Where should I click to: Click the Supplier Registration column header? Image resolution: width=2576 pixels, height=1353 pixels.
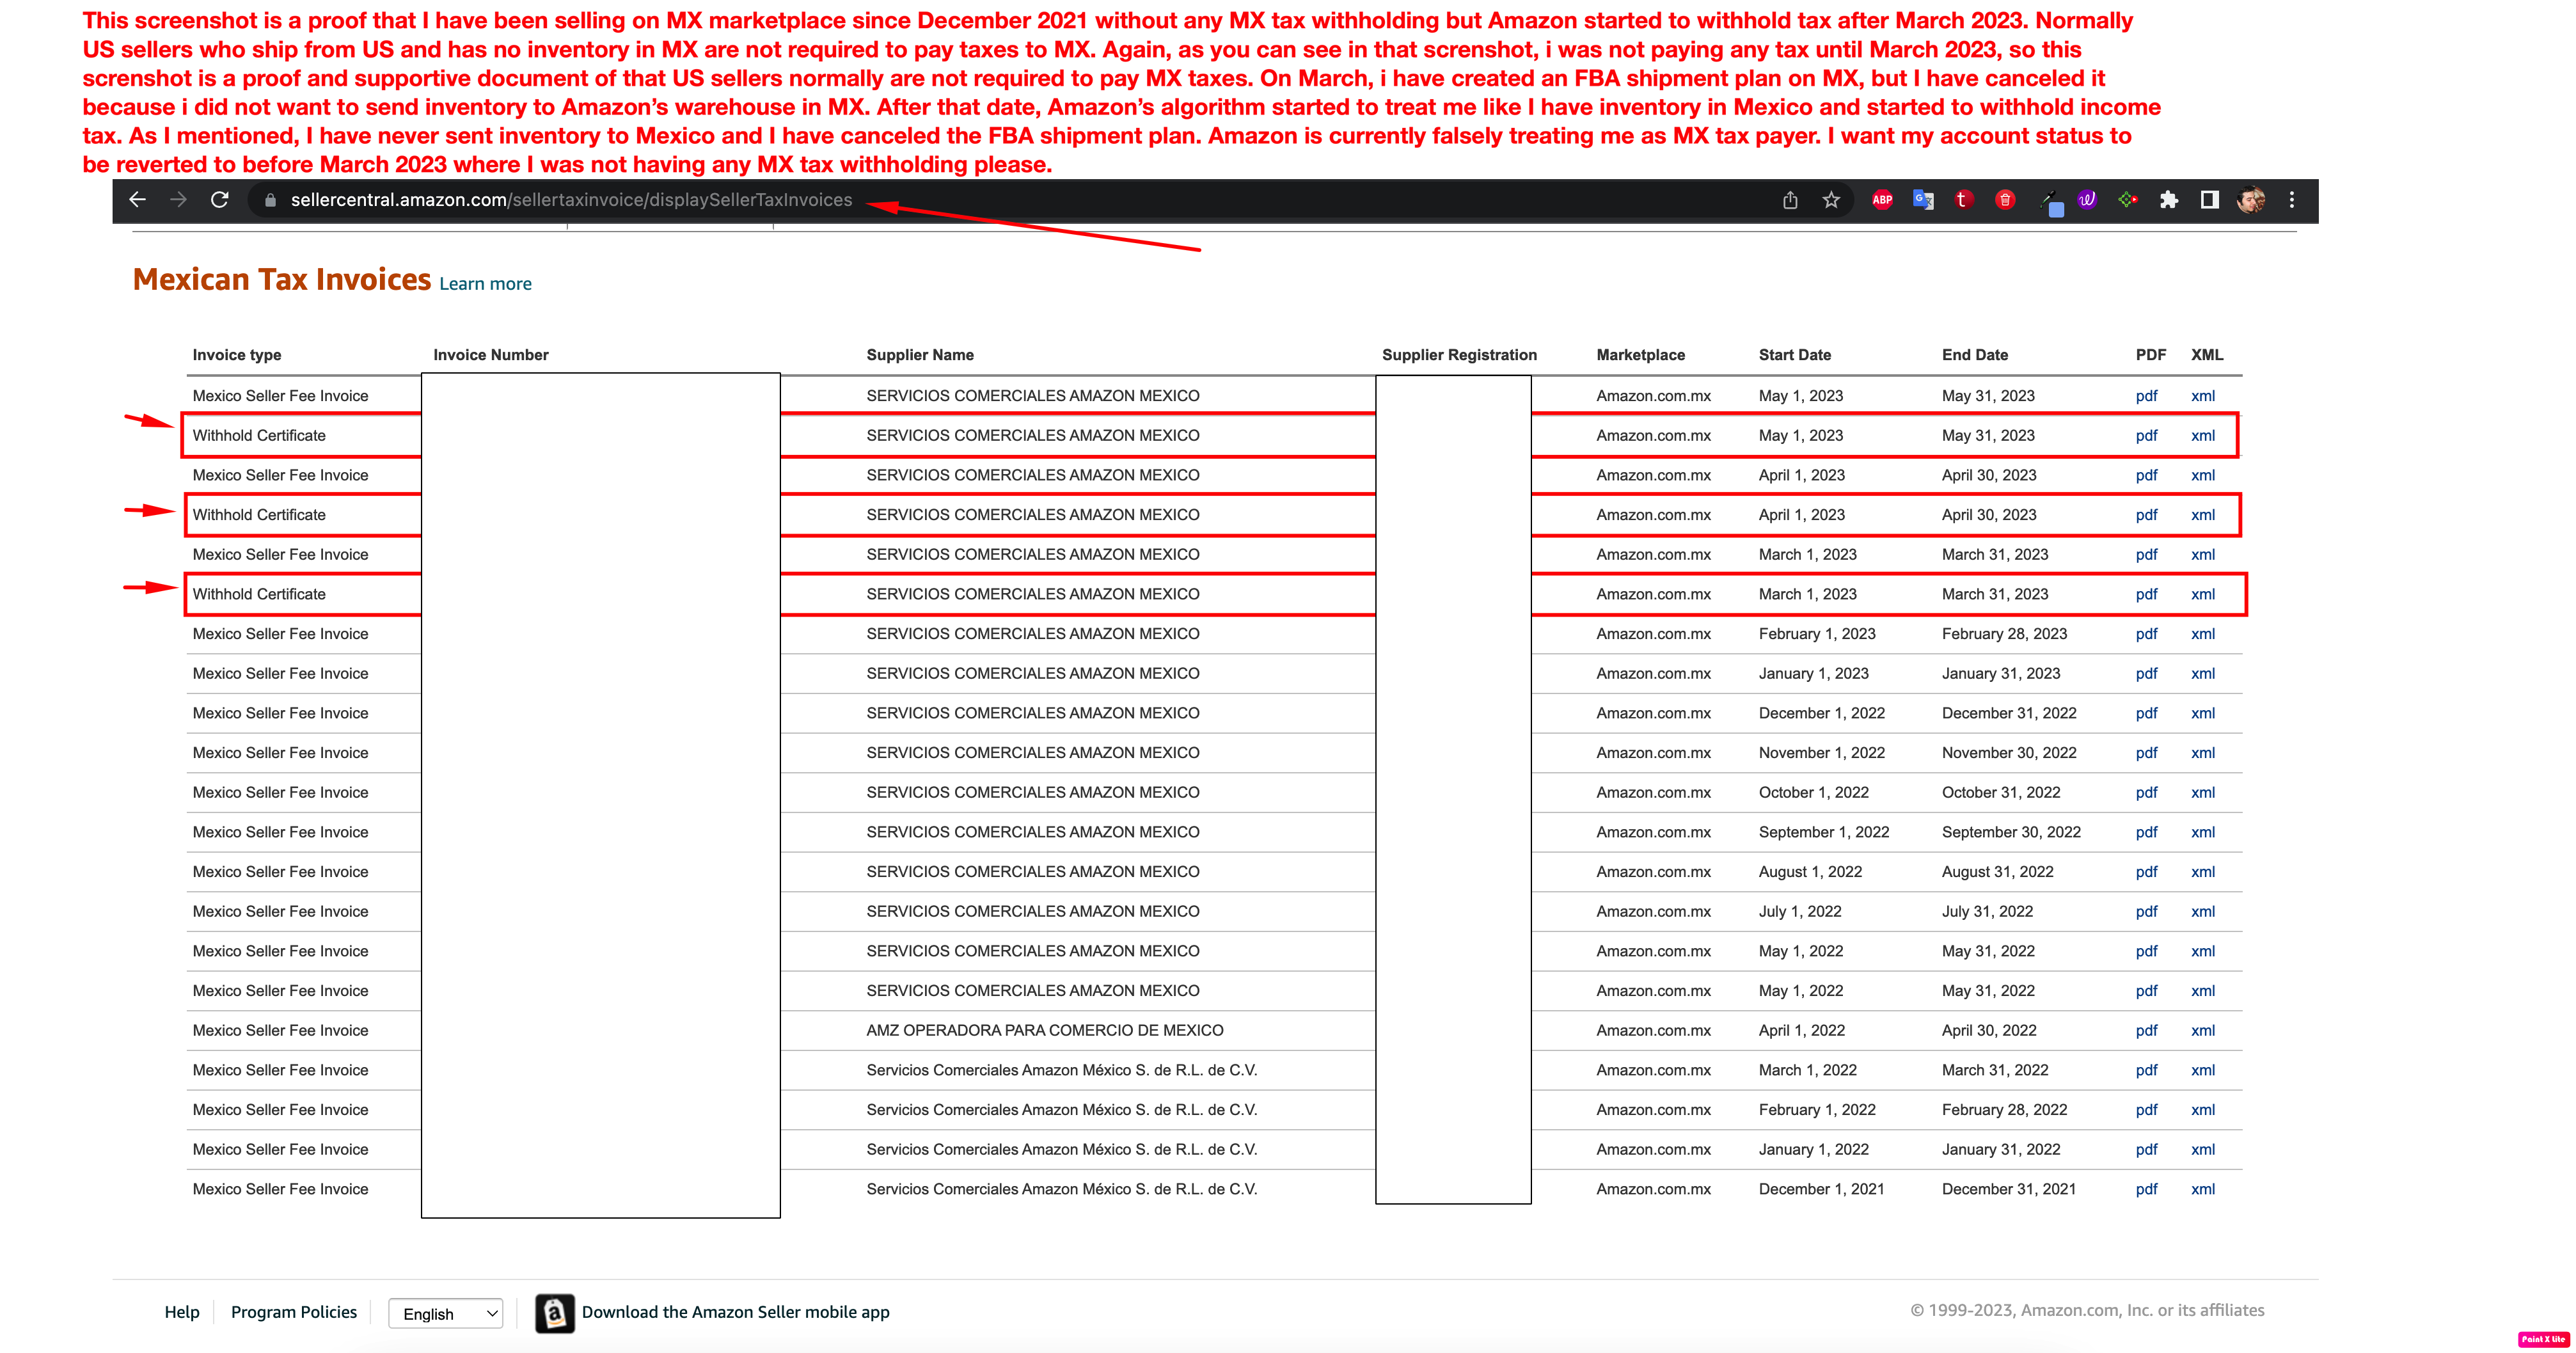1459,355
